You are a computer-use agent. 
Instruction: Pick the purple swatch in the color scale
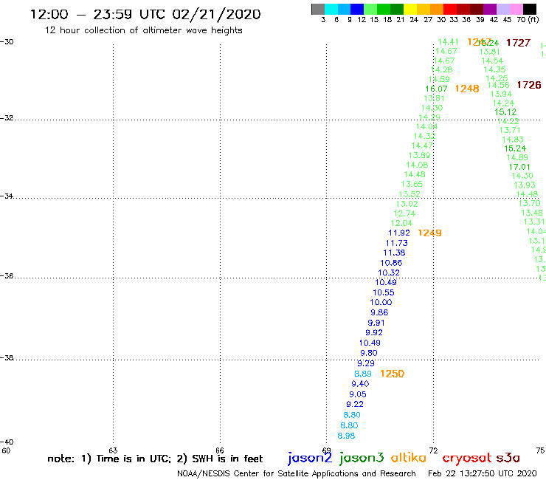490,9
